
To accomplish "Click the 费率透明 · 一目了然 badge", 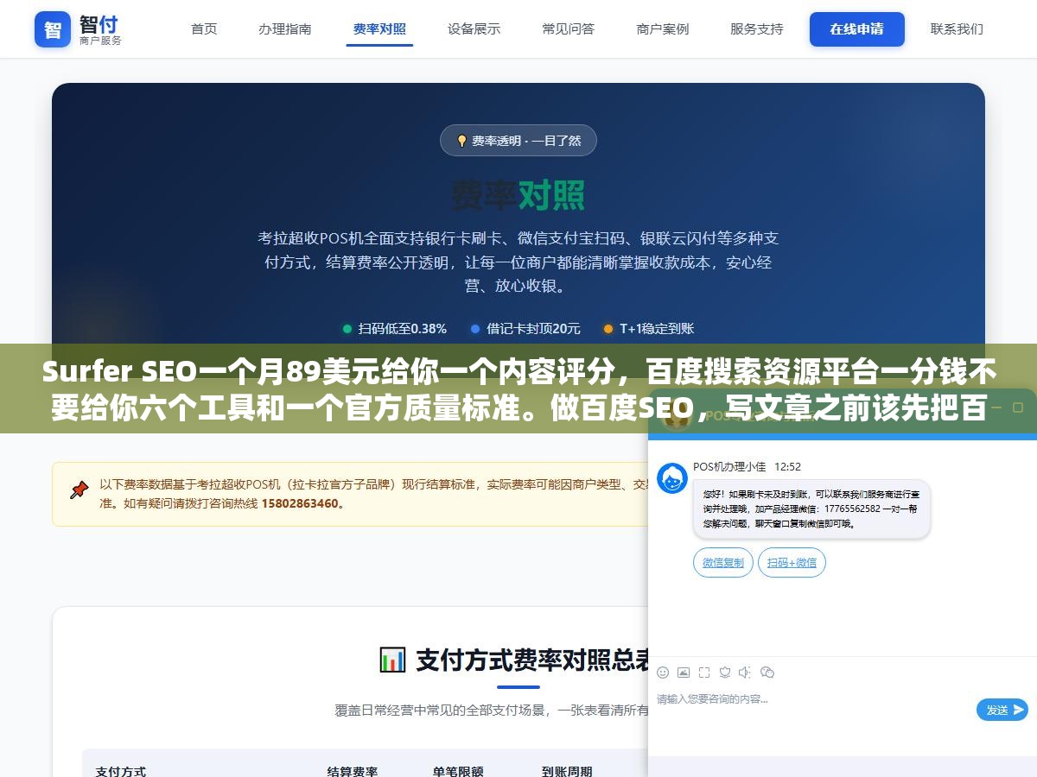I will click(518, 141).
